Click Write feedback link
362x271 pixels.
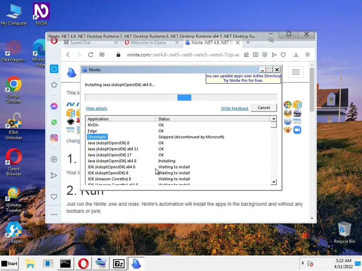click(x=235, y=108)
